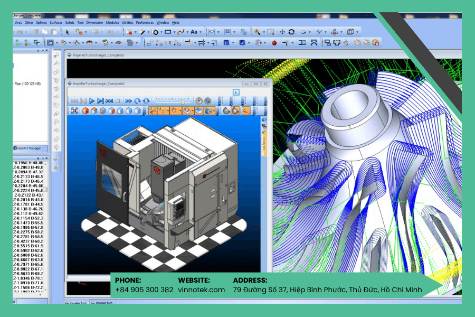
Task: Click the G-code panel vertical scrollbar
Action: 46,226
